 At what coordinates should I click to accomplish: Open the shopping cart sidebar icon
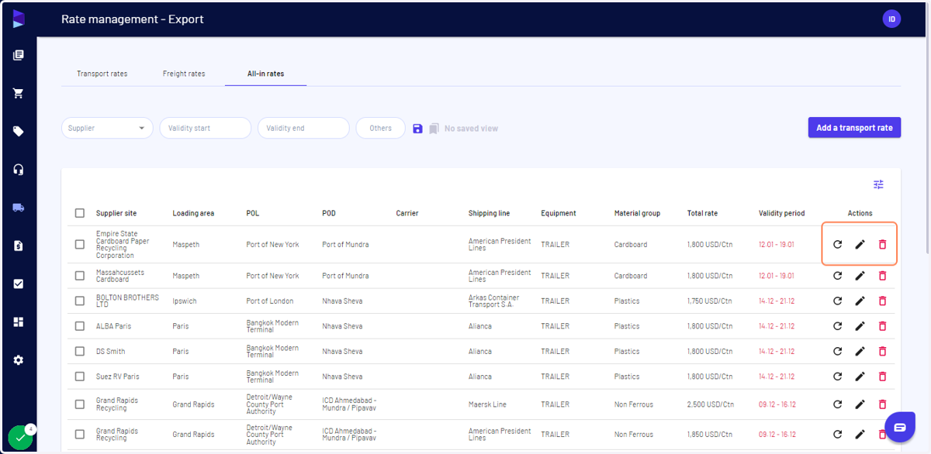pos(19,93)
